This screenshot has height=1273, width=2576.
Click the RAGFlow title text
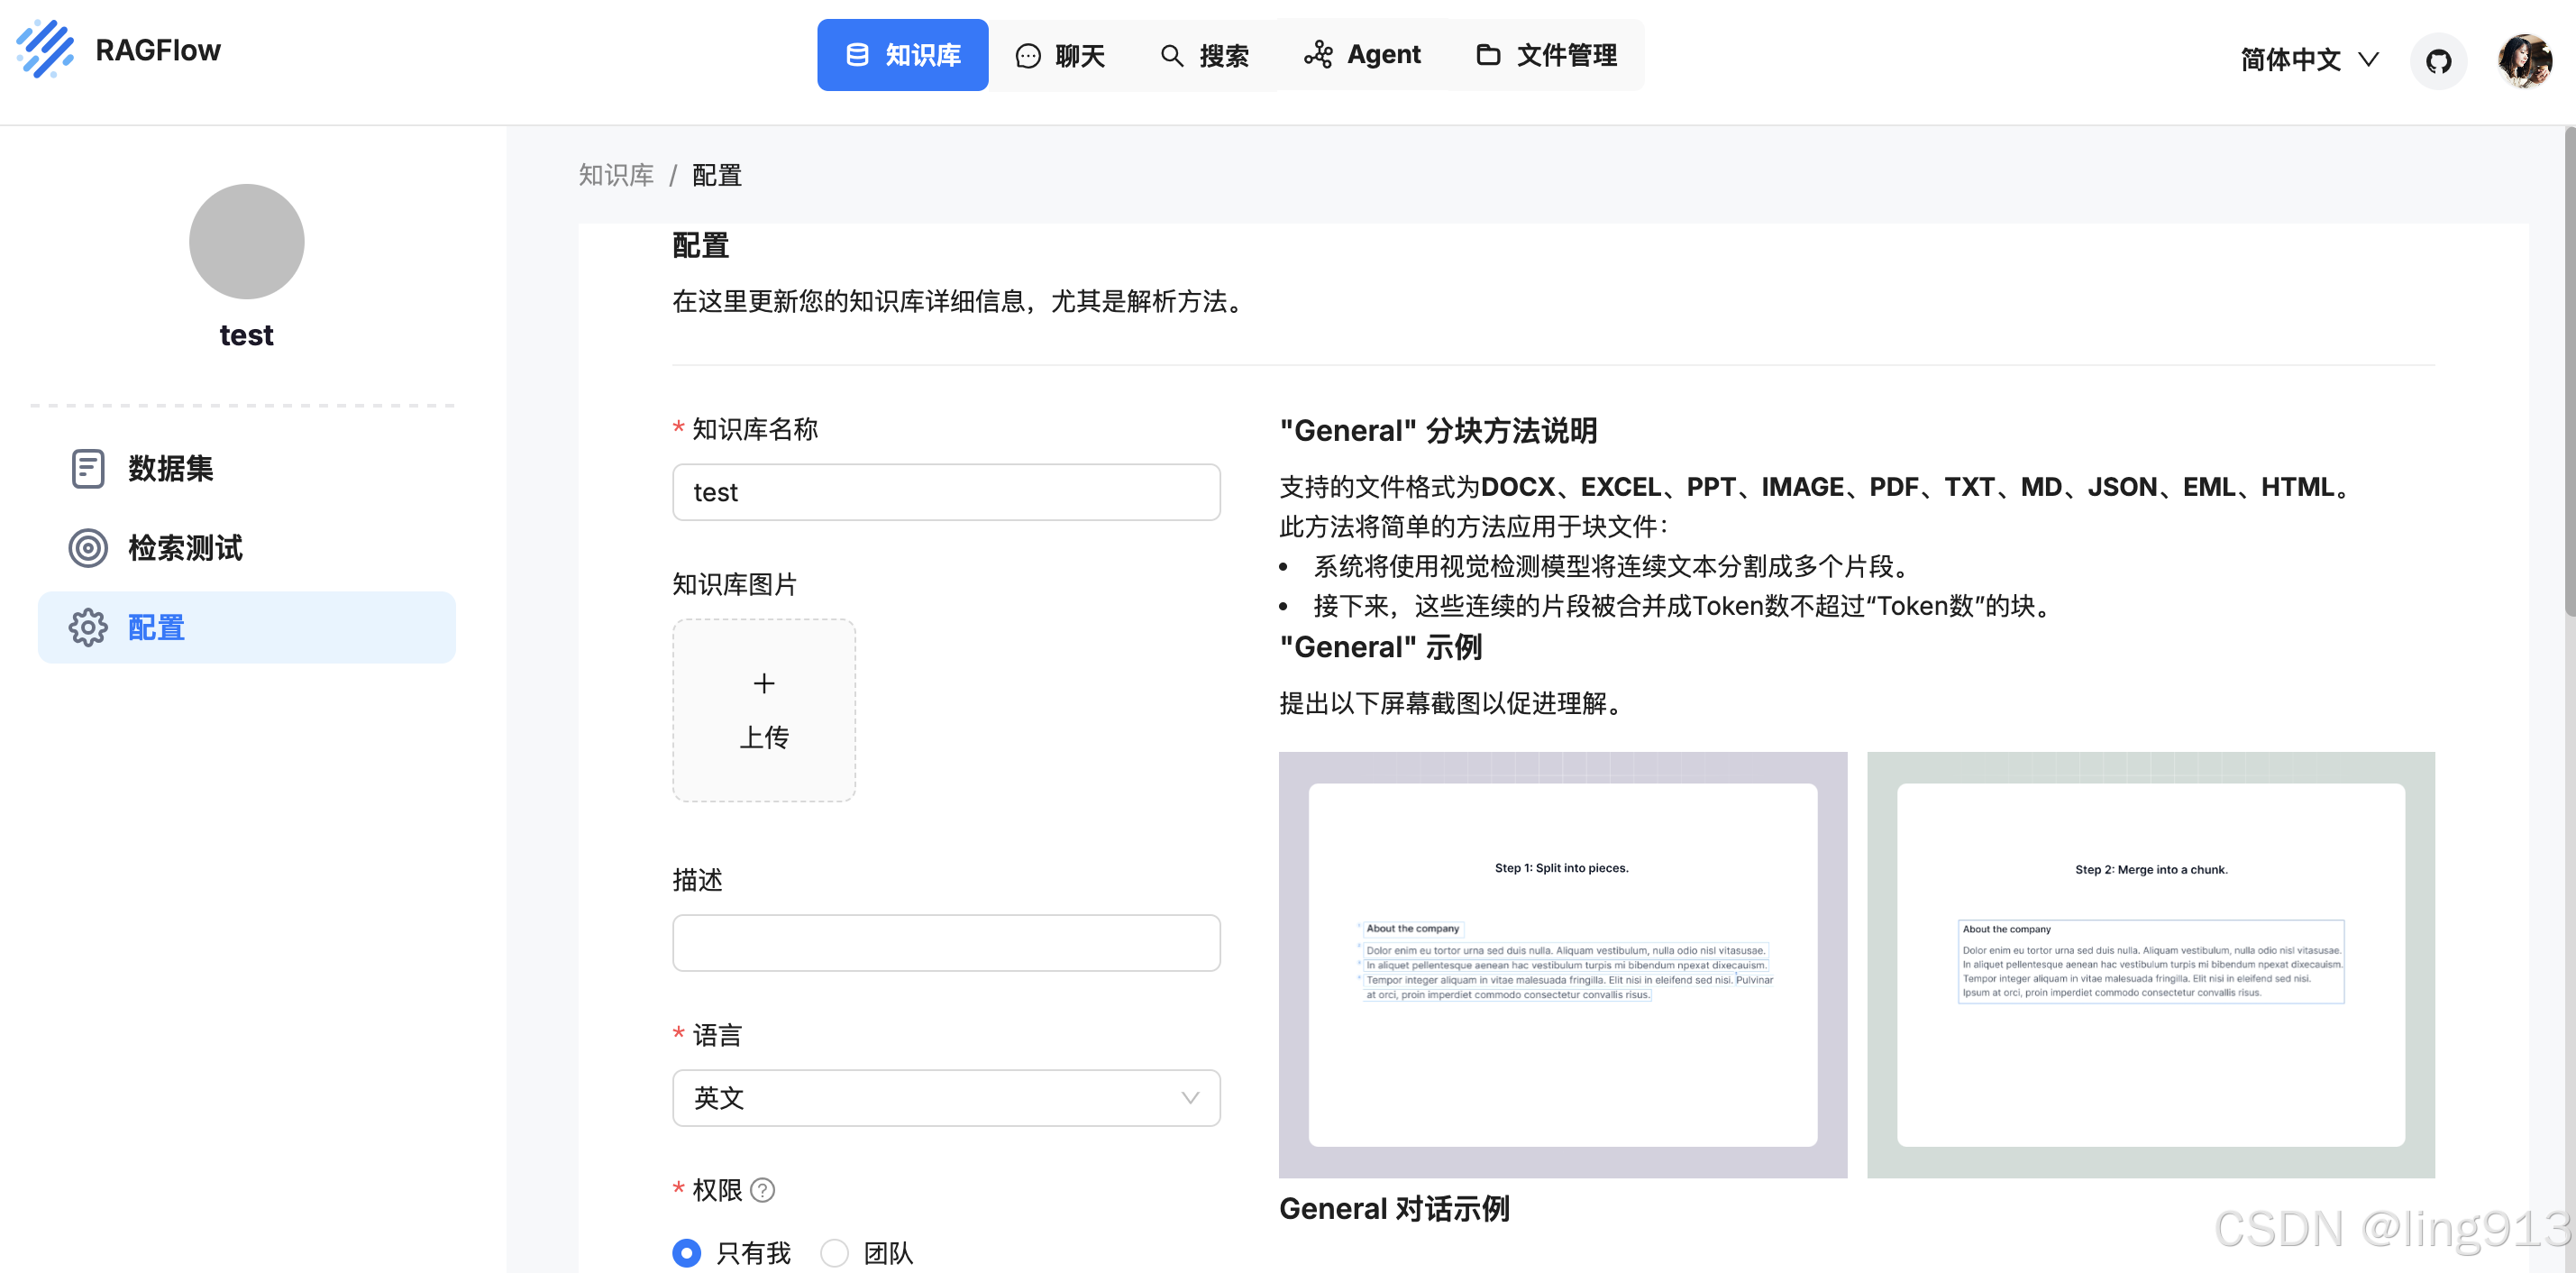point(158,50)
